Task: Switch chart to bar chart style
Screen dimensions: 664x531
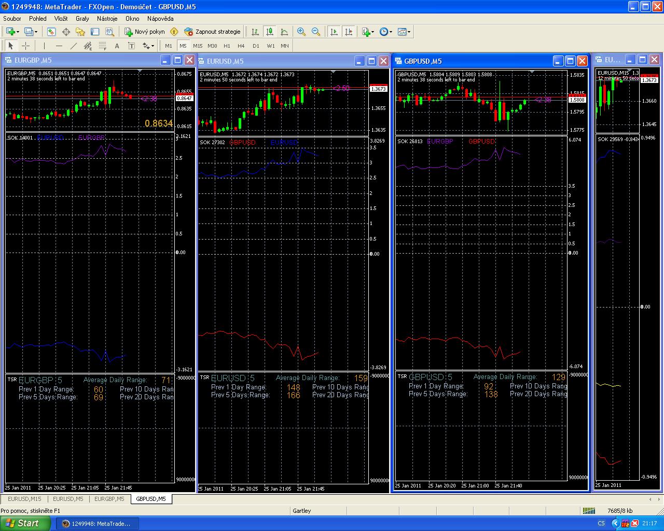Action: tap(255, 32)
